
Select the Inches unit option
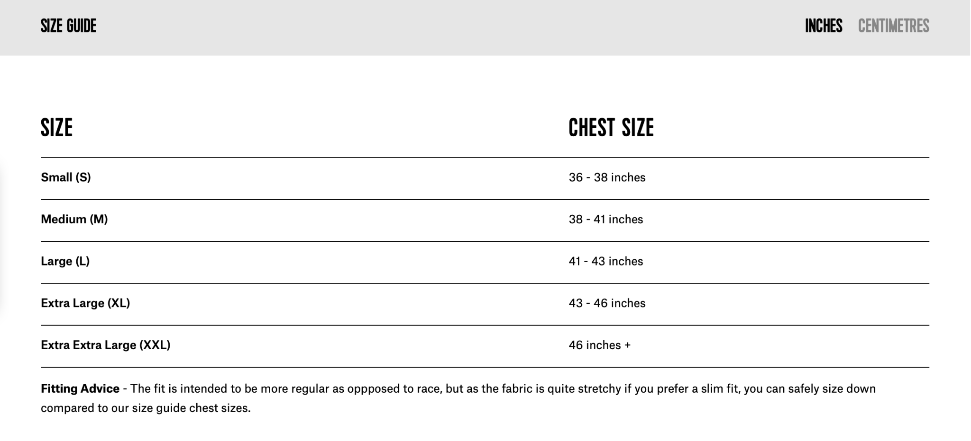coord(824,26)
